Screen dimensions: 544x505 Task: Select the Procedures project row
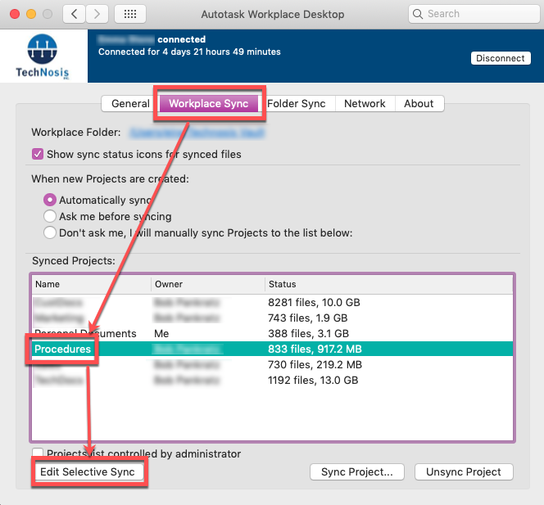click(272, 349)
